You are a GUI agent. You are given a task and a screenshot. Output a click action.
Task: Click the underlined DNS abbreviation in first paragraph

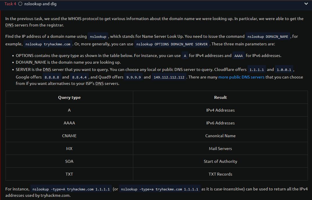(x=9, y=25)
